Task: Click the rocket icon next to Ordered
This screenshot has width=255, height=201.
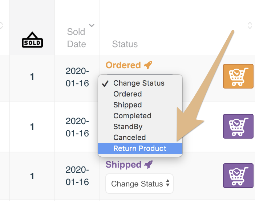Action: (148, 65)
